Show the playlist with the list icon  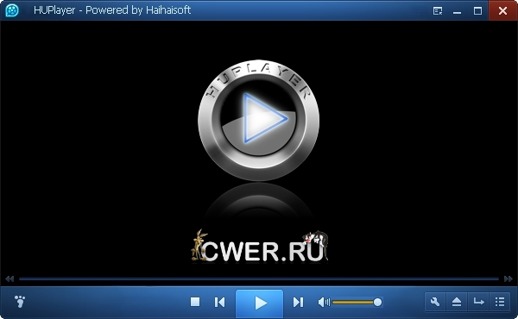(500, 302)
